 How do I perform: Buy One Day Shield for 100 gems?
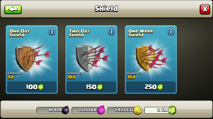pyautogui.click(x=32, y=87)
